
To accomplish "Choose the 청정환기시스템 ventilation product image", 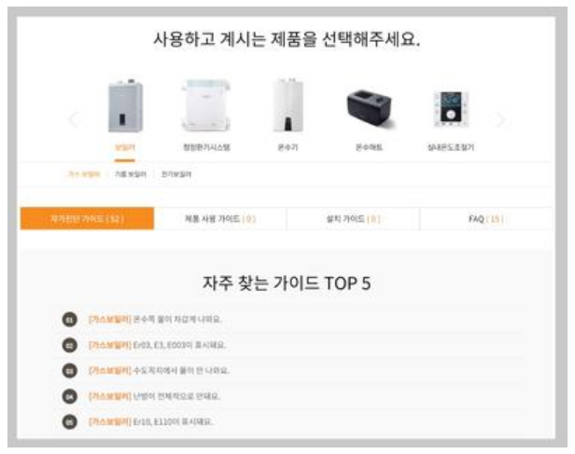I will tap(206, 106).
